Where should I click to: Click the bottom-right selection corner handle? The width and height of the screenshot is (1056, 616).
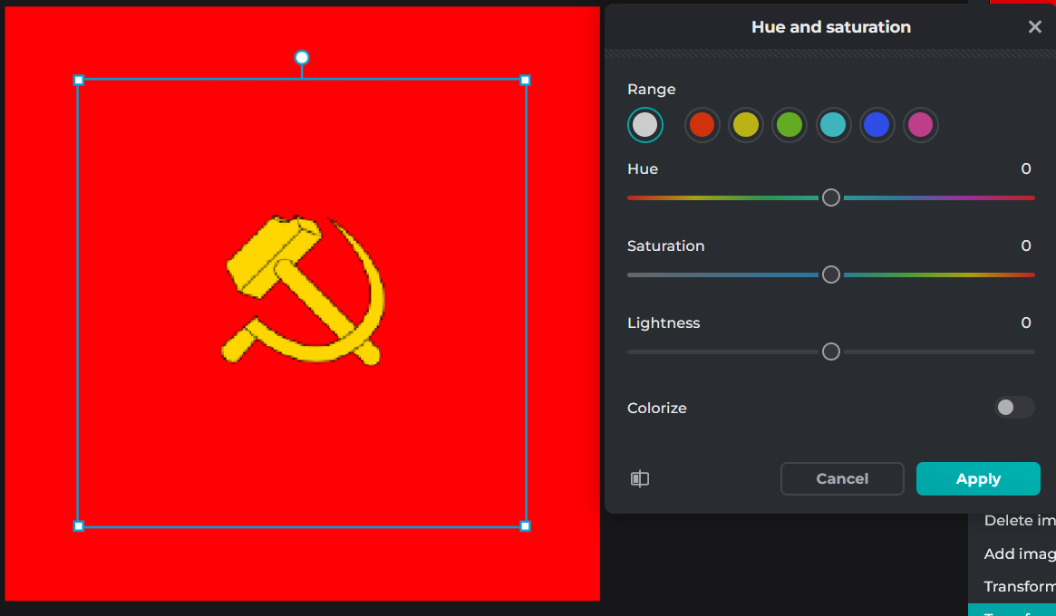coord(525,526)
